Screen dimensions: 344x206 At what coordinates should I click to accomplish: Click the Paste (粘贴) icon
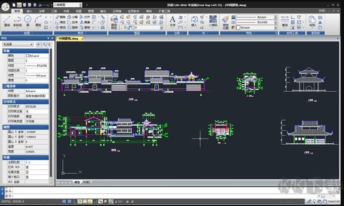[312, 21]
